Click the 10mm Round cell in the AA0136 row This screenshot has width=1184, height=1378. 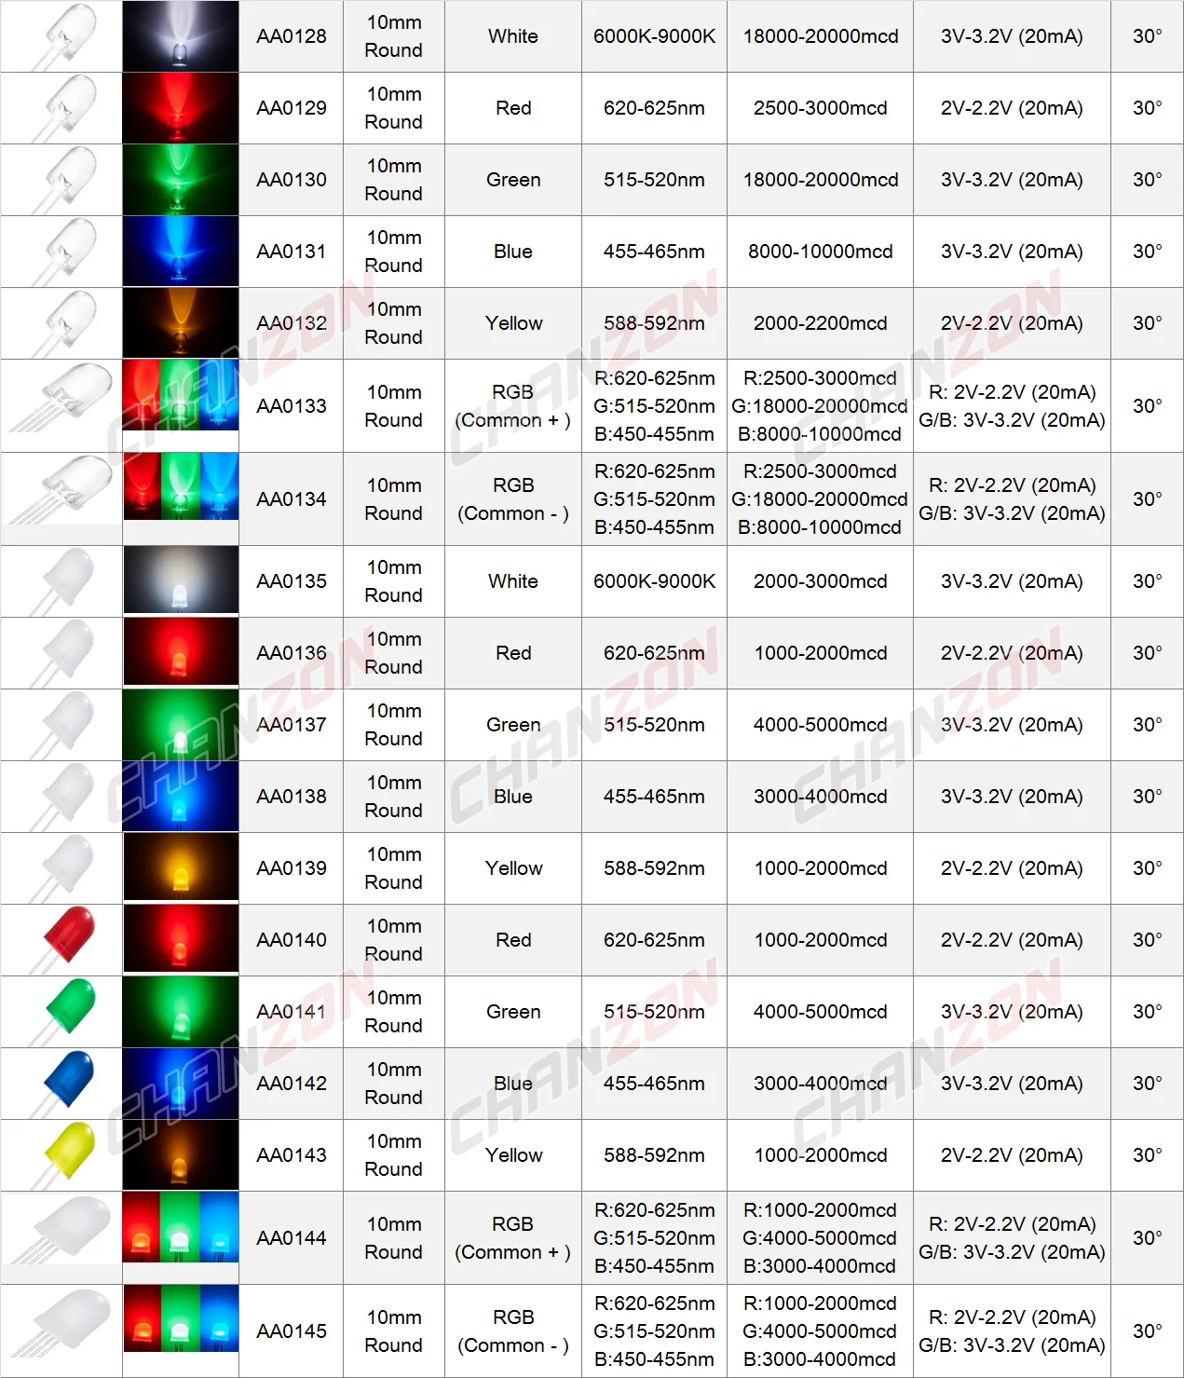393,653
